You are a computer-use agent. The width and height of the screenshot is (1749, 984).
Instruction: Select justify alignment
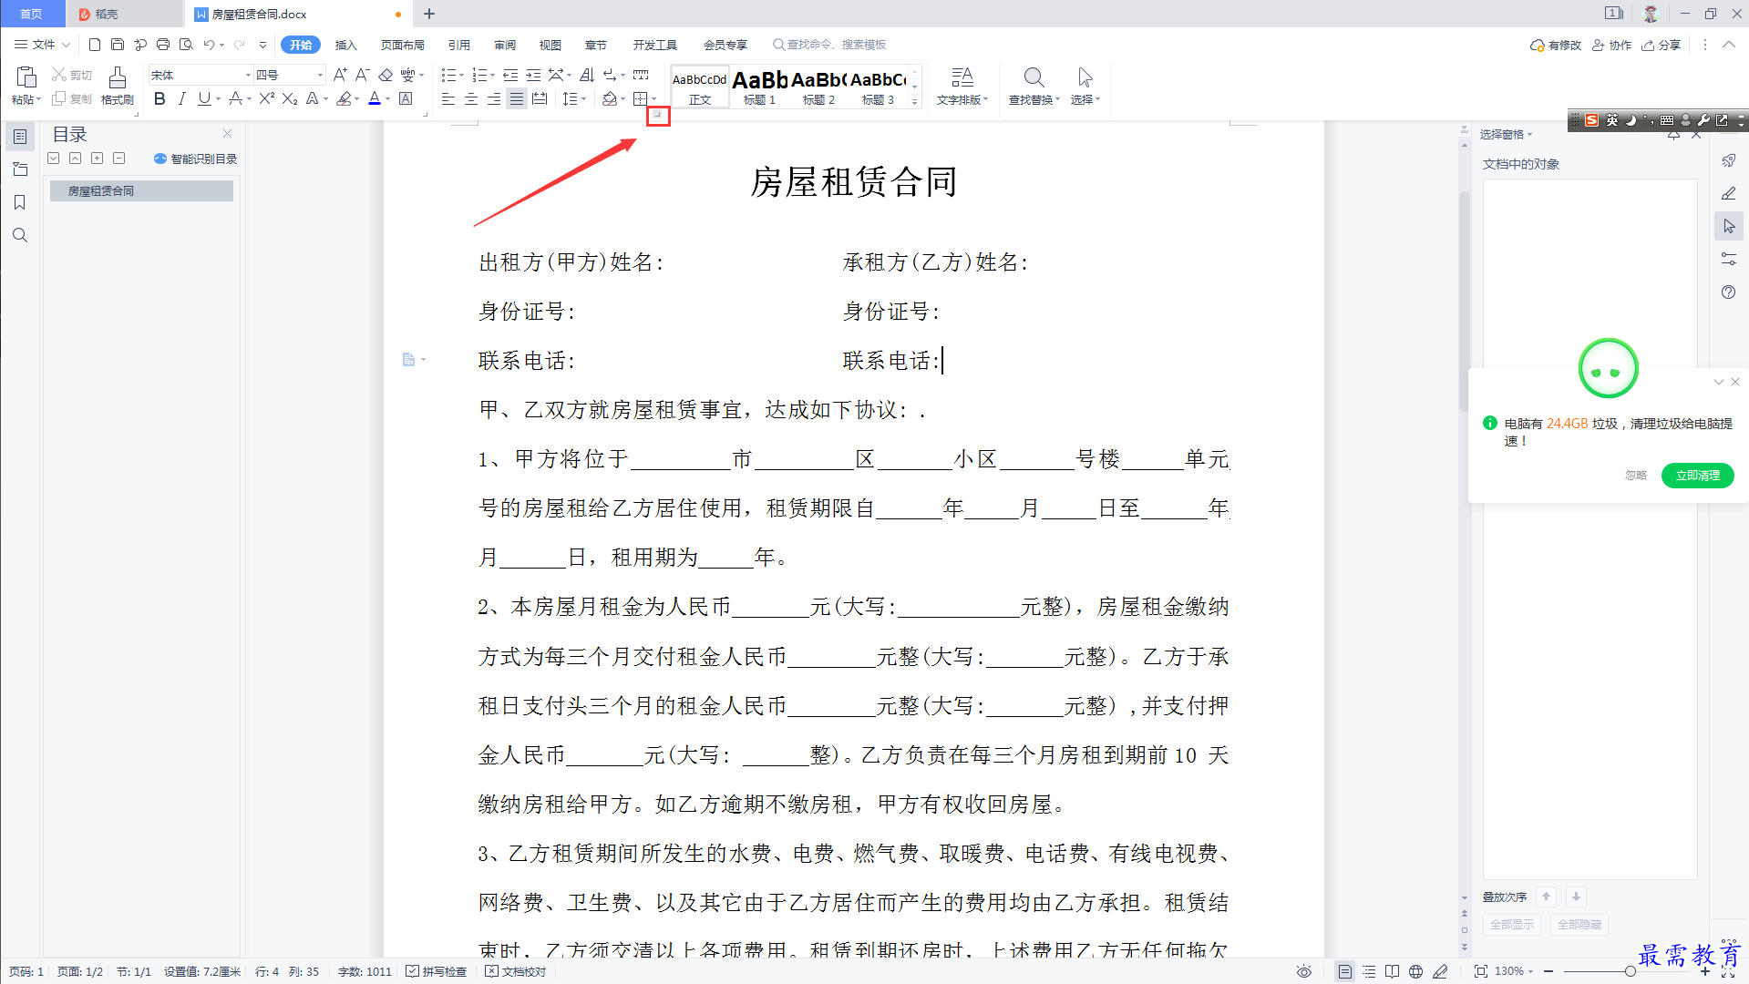[517, 98]
